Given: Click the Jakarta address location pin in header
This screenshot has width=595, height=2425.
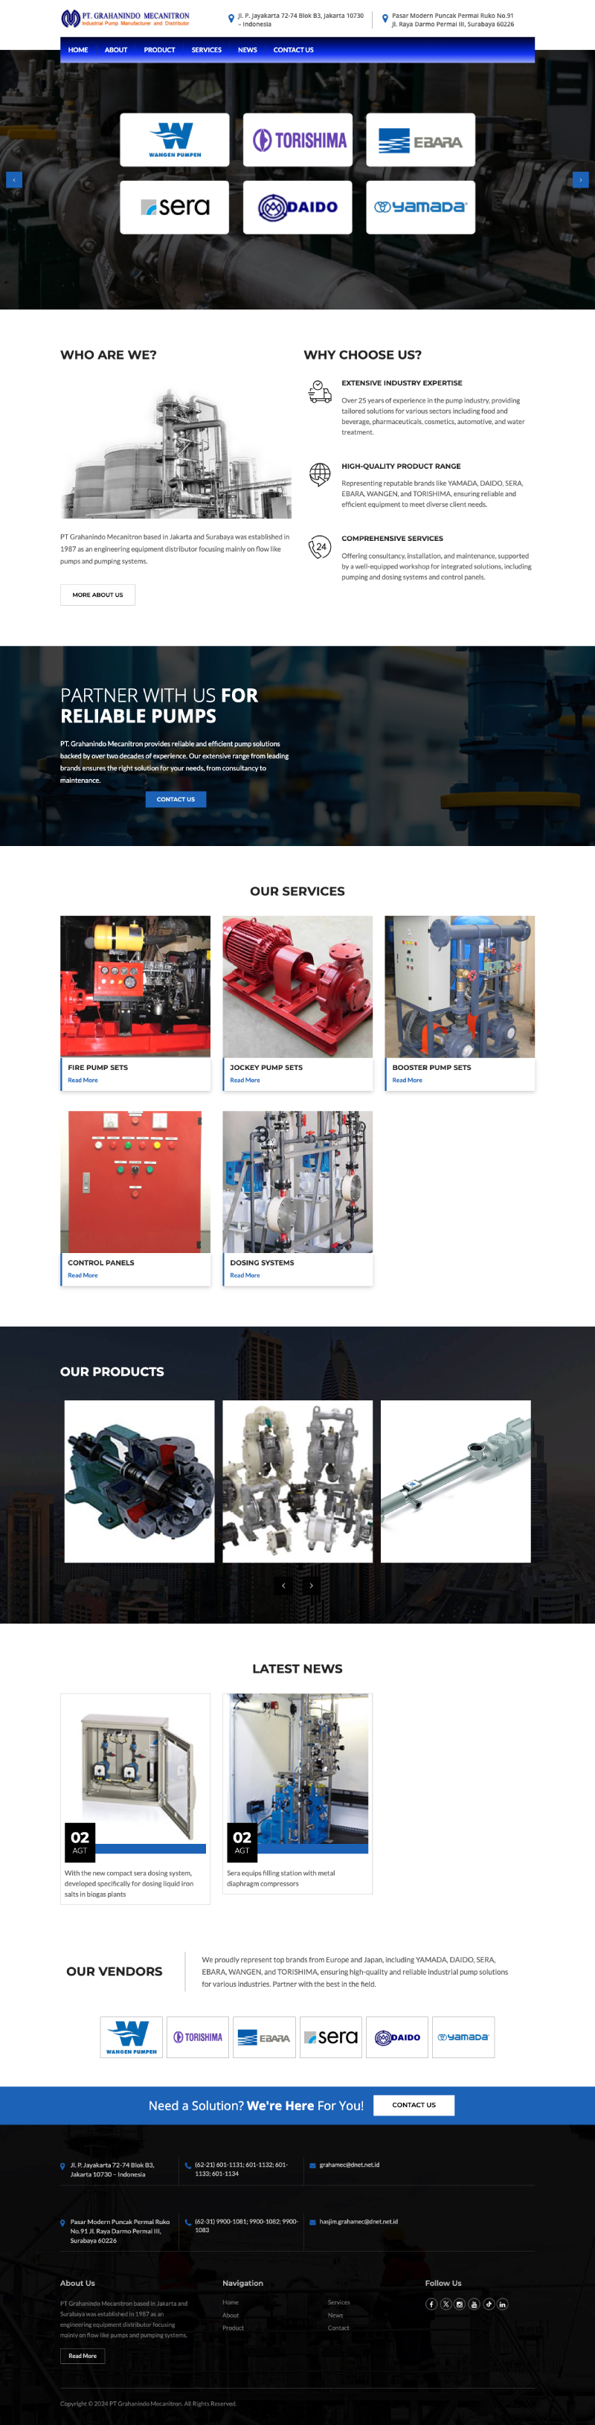Looking at the screenshot, I should pyautogui.click(x=231, y=19).
